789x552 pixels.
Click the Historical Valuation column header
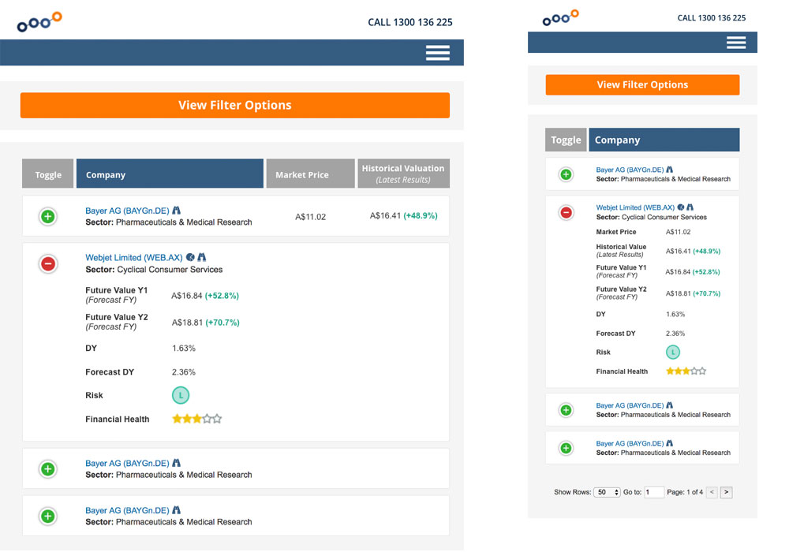403,174
